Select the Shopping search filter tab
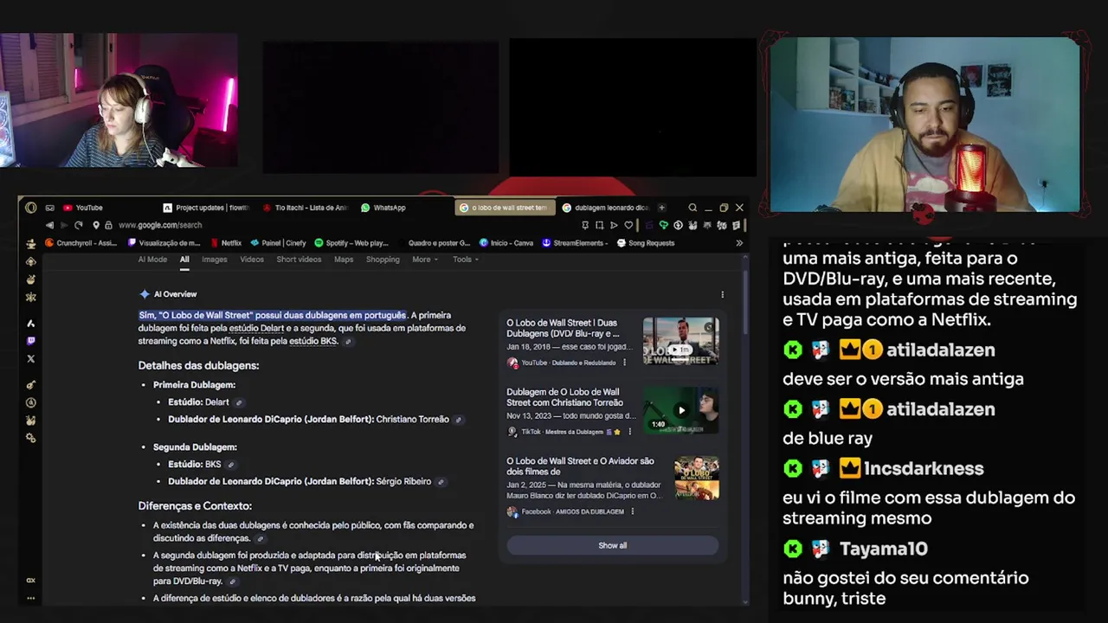The image size is (1108, 623). pos(383,260)
